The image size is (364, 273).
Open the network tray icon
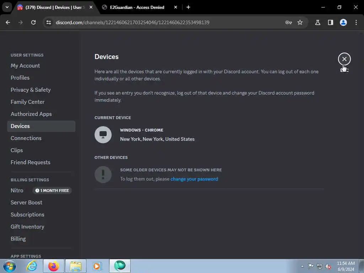point(320,266)
